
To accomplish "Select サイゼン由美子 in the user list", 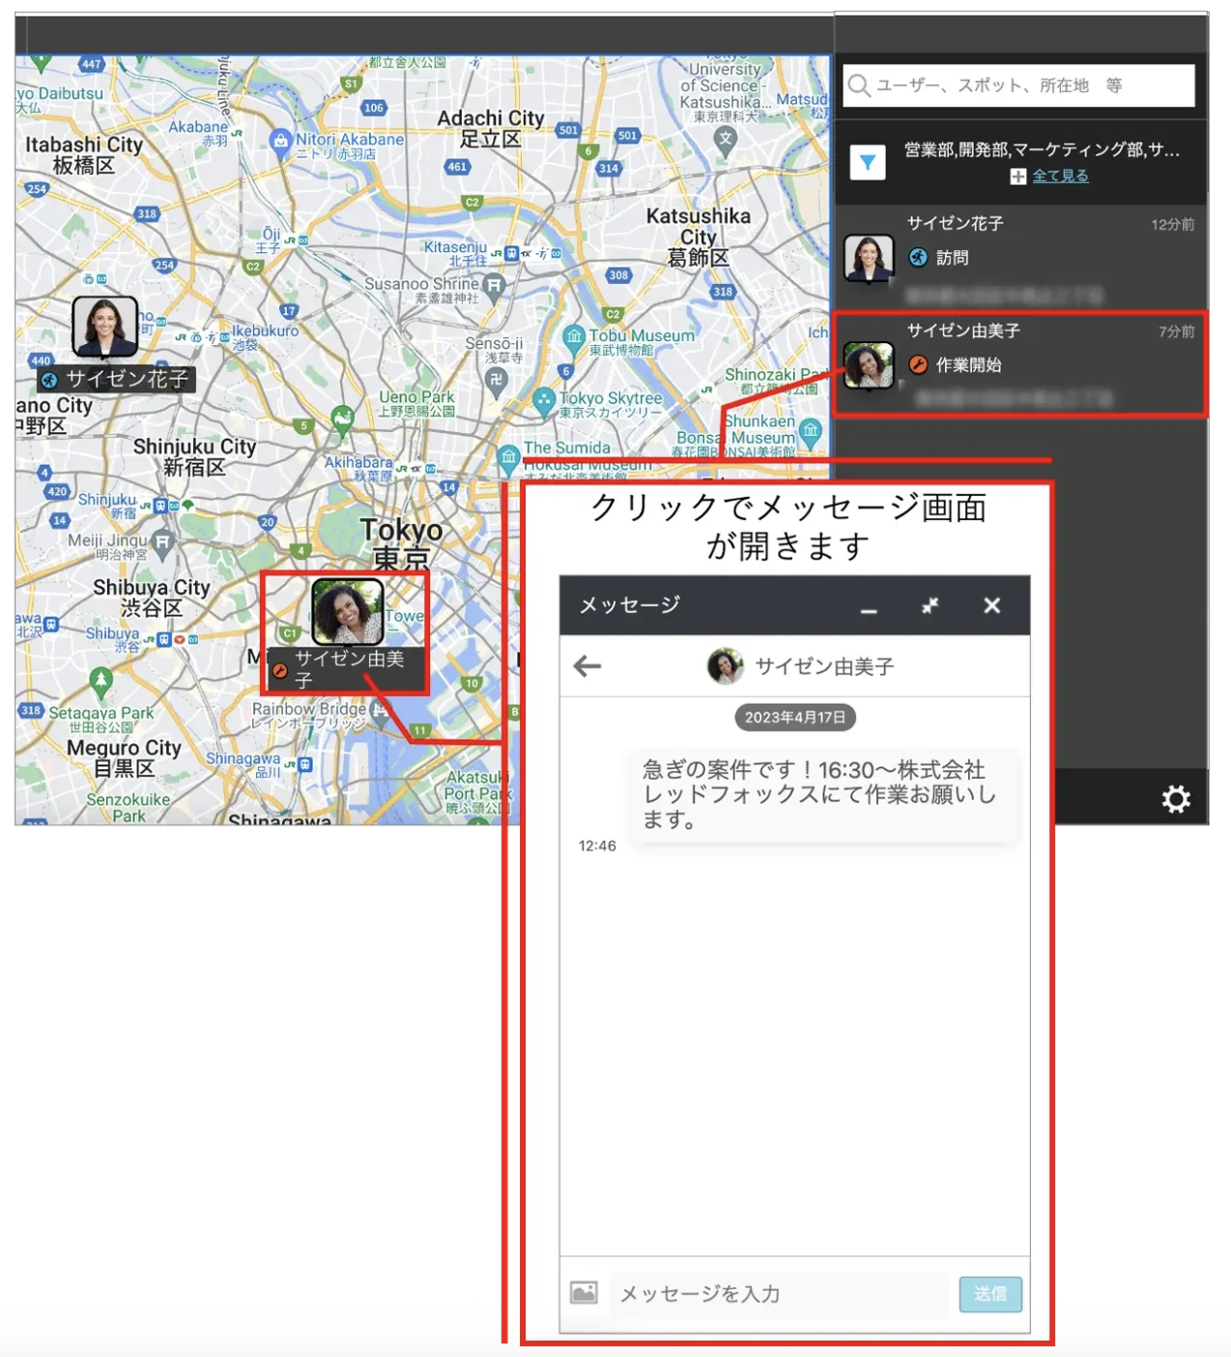I will 1020,363.
